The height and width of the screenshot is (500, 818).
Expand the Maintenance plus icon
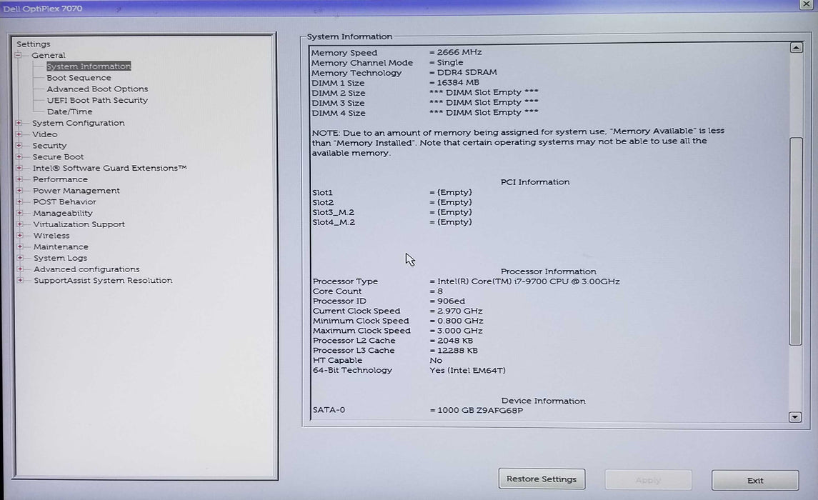[20, 246]
